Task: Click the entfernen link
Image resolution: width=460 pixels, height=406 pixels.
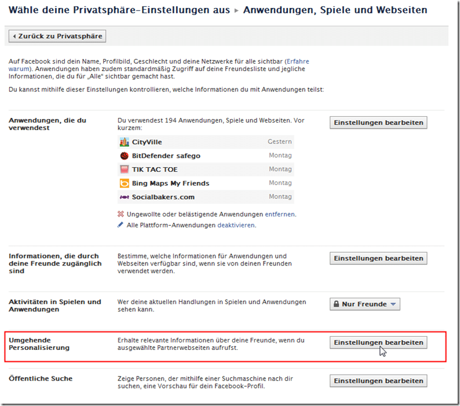Action: 280,214
